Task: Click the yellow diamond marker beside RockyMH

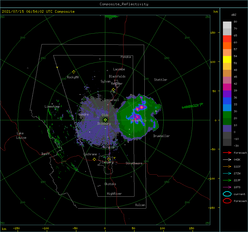Action: pyautogui.click(x=74, y=72)
